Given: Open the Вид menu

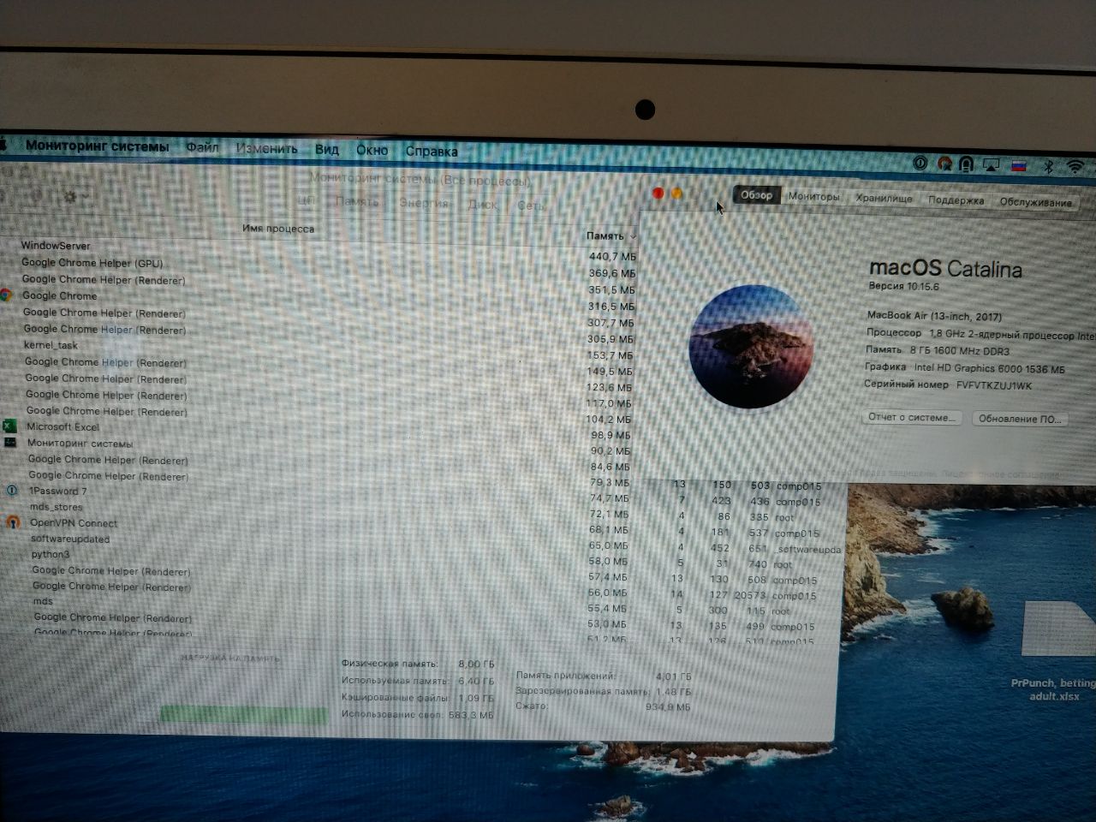Looking at the screenshot, I should (326, 149).
